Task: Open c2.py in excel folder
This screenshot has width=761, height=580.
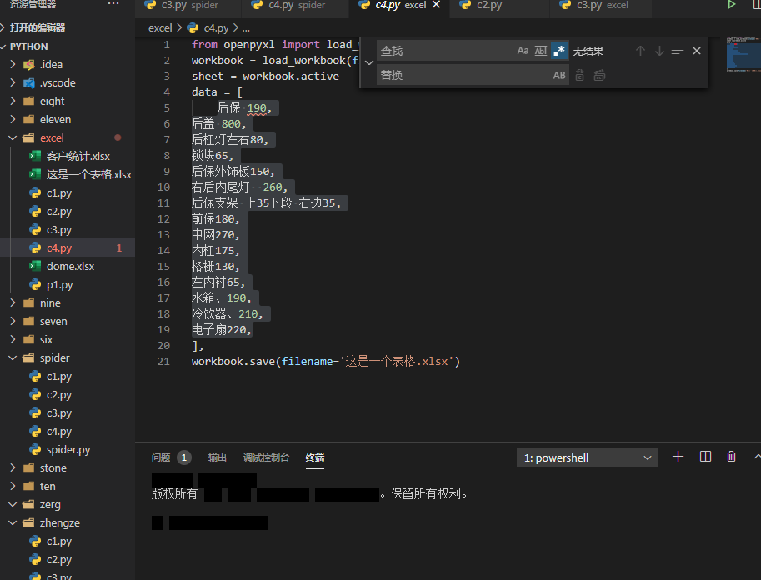Action: [x=58, y=212]
